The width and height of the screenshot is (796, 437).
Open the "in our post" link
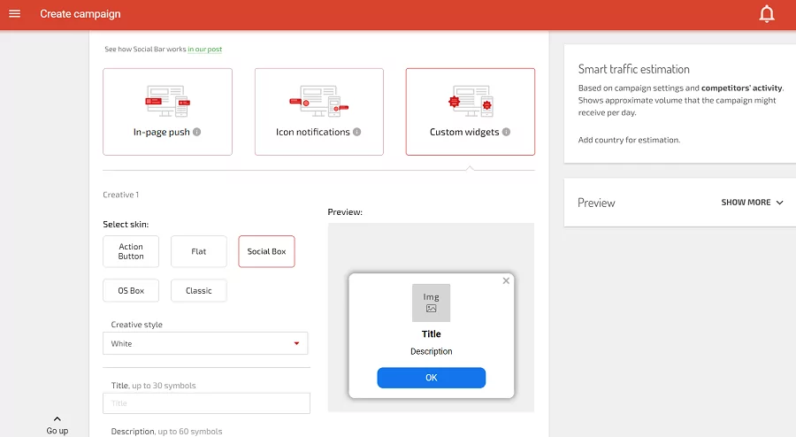click(205, 50)
